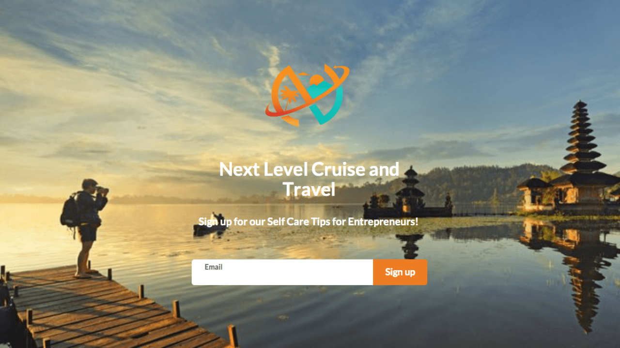Click the orange Sign up button
The height and width of the screenshot is (348, 620).
point(400,272)
